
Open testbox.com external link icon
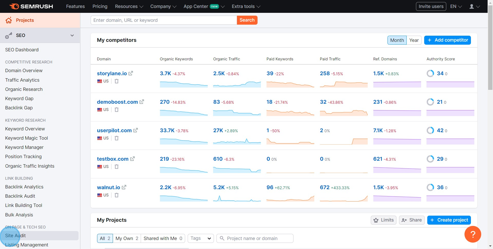click(132, 159)
